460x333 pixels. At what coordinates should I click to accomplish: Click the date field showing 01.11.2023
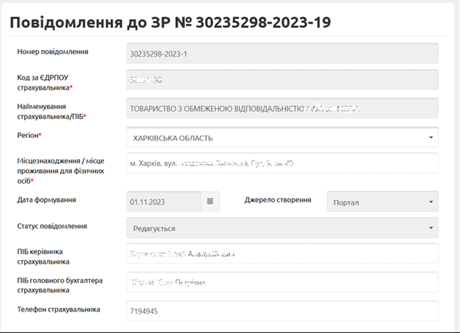[x=163, y=202]
